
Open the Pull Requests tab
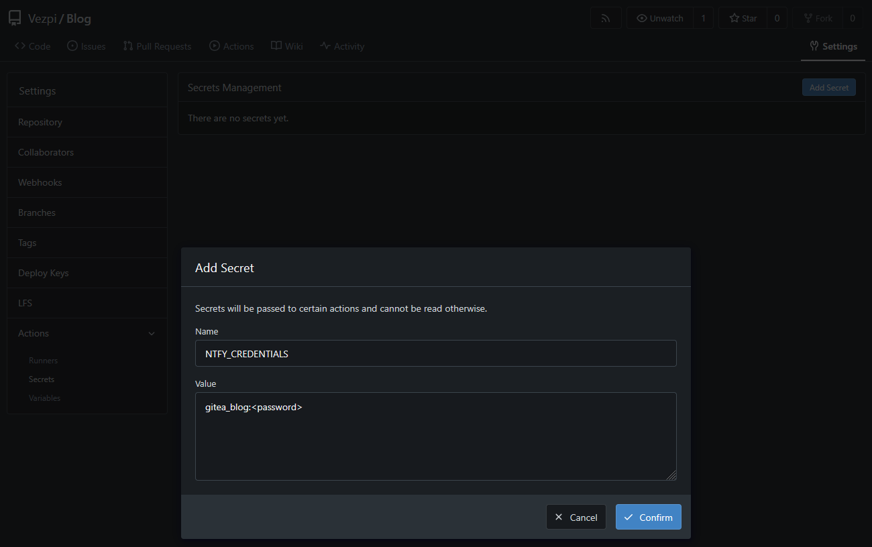[x=157, y=46]
